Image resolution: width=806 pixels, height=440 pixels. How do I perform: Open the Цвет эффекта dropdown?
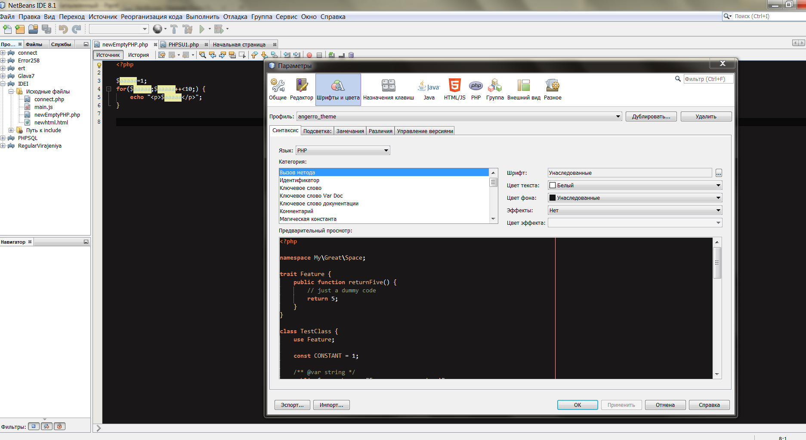pos(635,223)
